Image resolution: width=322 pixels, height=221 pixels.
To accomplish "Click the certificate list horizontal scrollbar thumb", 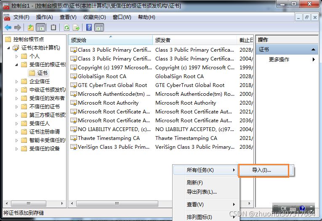I will tap(117, 204).
